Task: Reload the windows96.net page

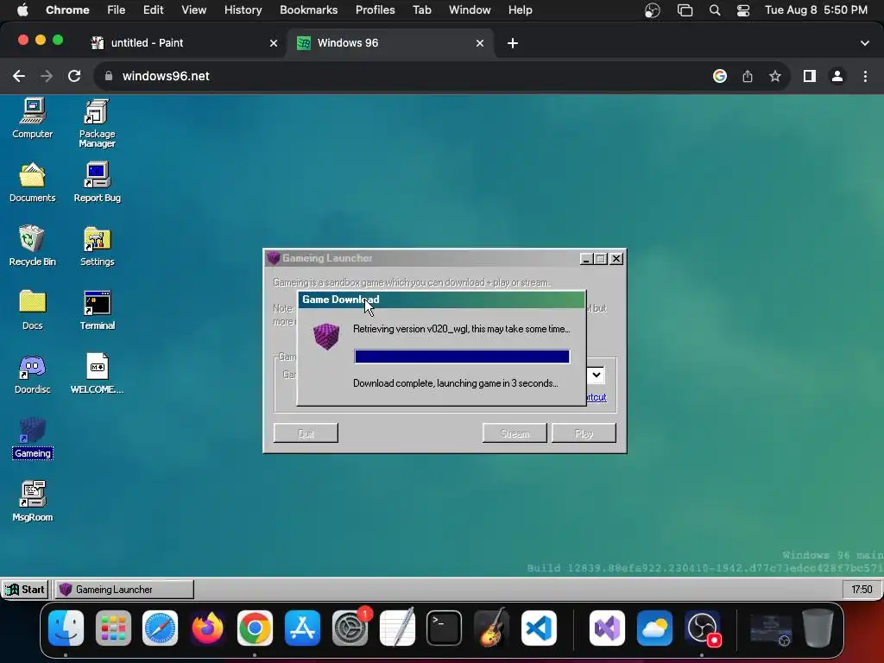Action: point(74,76)
